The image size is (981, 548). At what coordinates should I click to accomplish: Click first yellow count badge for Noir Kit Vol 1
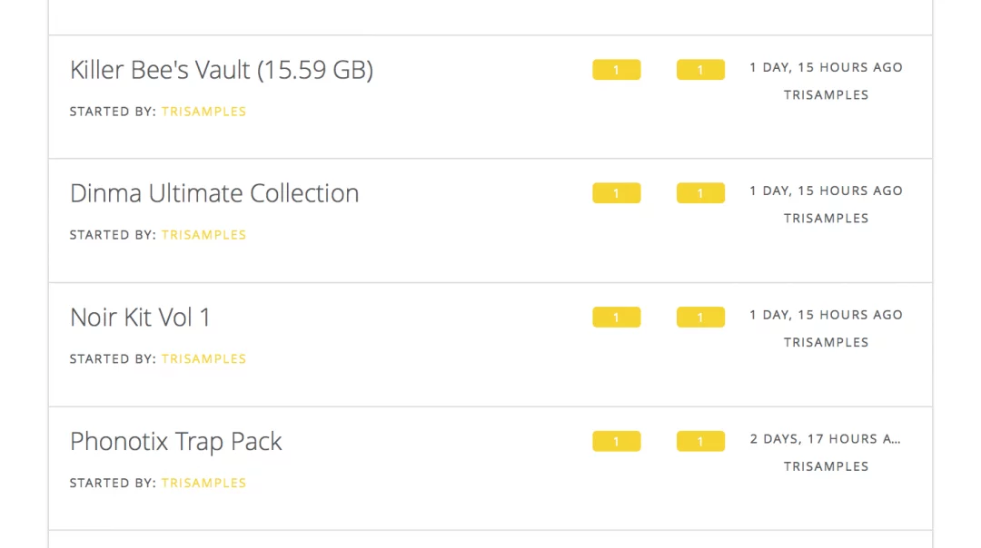click(x=616, y=317)
